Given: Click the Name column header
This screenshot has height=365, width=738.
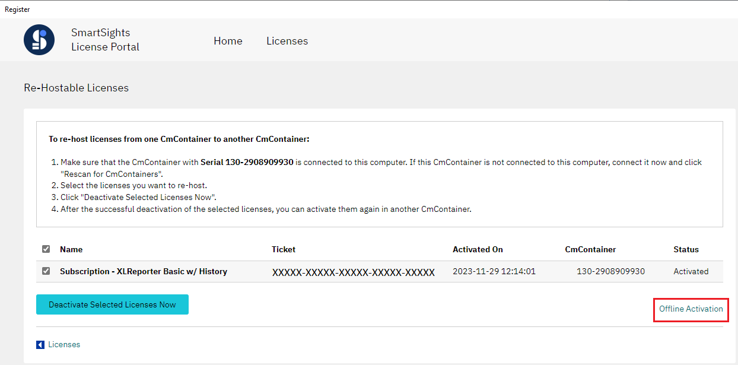Looking at the screenshot, I should coord(71,249).
